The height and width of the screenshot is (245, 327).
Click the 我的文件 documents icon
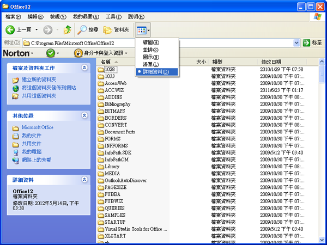[x=15, y=136]
